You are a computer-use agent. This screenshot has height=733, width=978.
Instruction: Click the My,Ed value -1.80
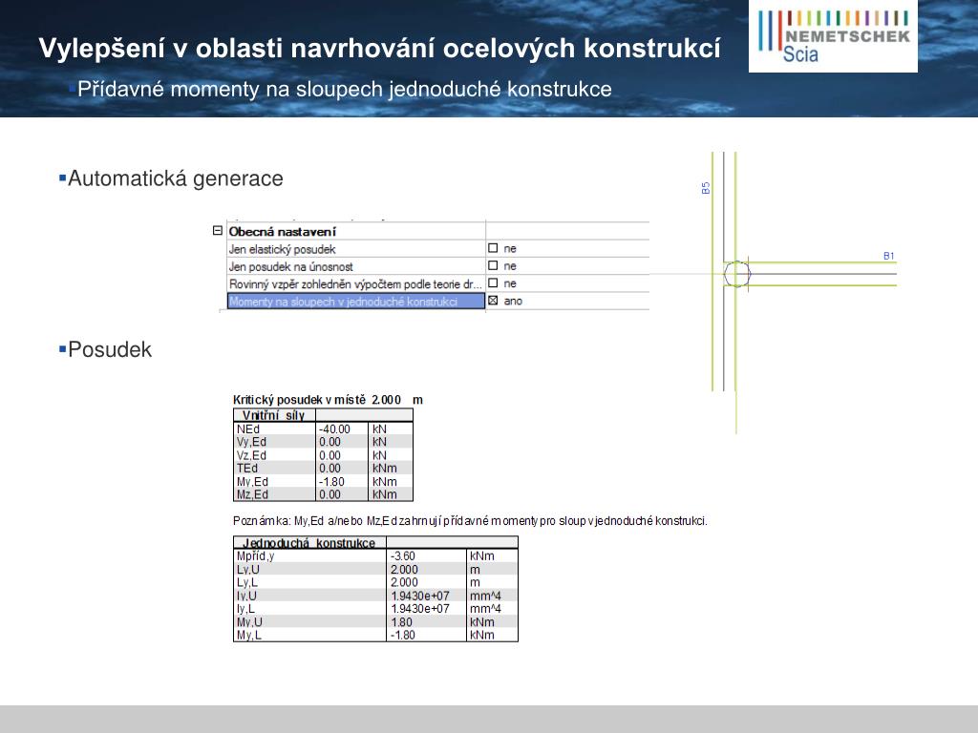tap(331, 482)
